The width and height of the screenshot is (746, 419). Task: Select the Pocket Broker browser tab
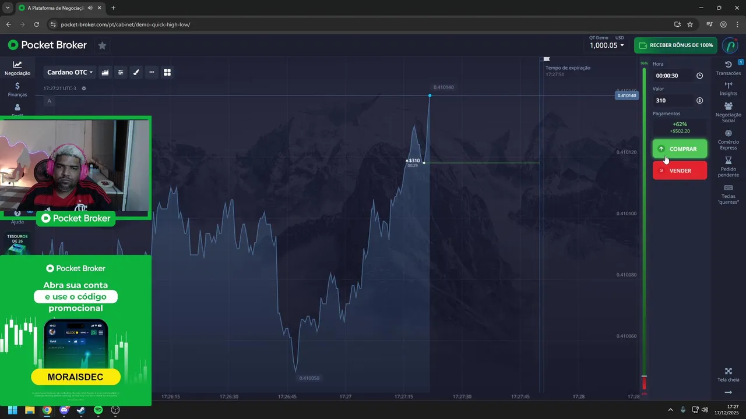(x=60, y=8)
